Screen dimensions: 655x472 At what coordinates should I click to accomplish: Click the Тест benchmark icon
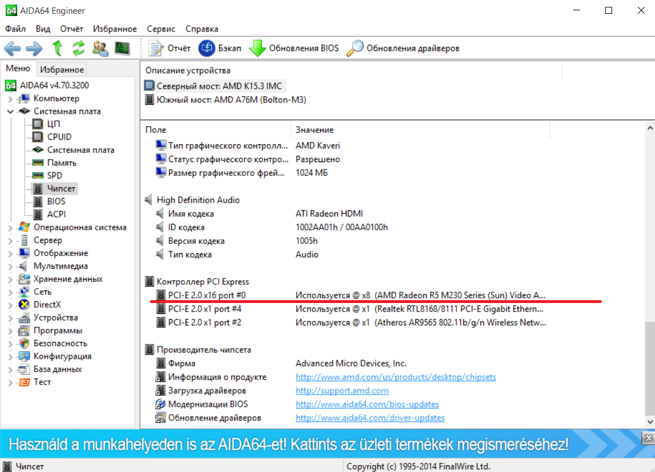point(24,382)
